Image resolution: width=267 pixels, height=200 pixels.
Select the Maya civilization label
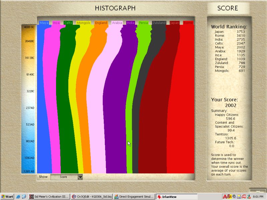[44, 23]
